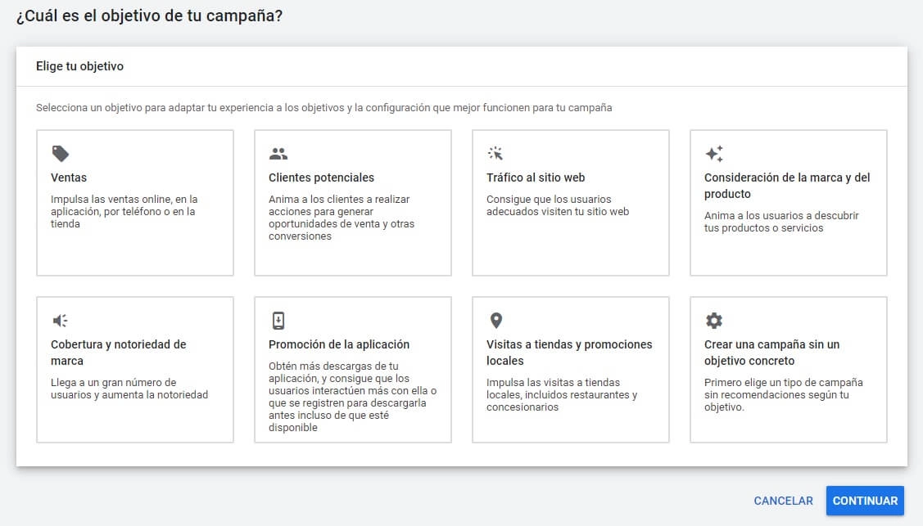The image size is (923, 526).
Task: Click the CONTINUAR button
Action: [x=865, y=501]
